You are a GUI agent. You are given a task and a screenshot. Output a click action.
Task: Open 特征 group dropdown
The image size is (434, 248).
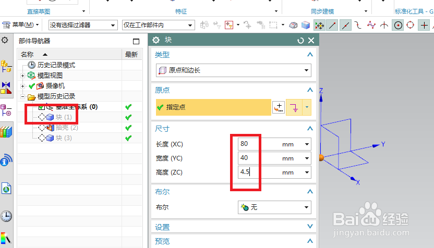click(276, 11)
